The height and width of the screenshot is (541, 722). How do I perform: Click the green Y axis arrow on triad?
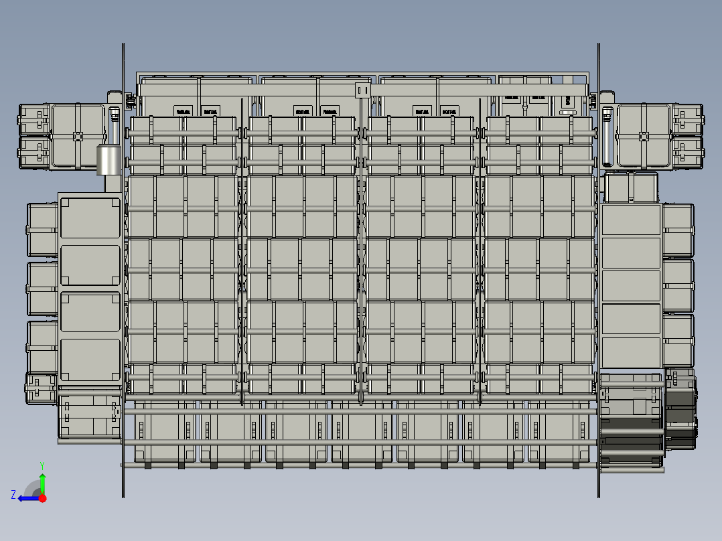(42, 483)
